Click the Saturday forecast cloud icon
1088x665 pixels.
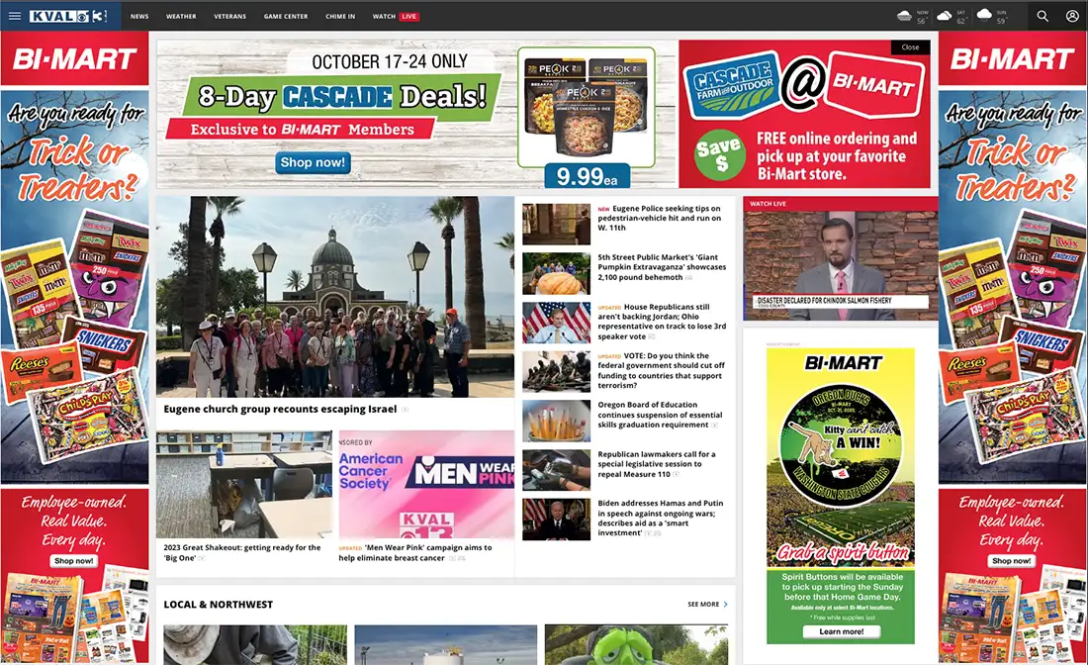pos(944,15)
